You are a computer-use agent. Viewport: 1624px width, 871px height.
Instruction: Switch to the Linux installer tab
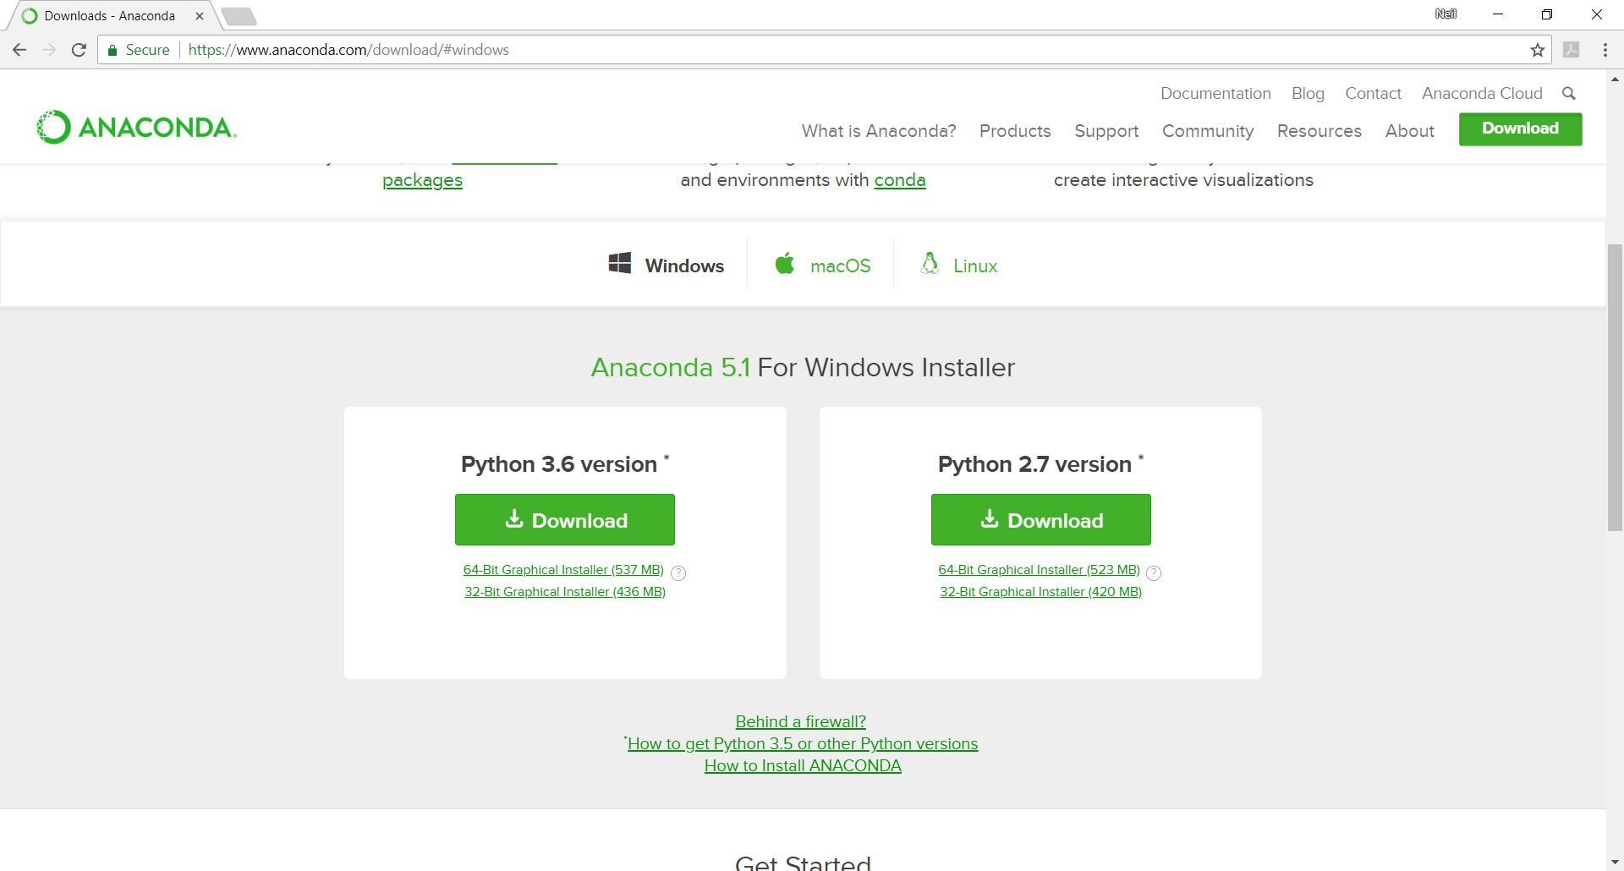(958, 266)
